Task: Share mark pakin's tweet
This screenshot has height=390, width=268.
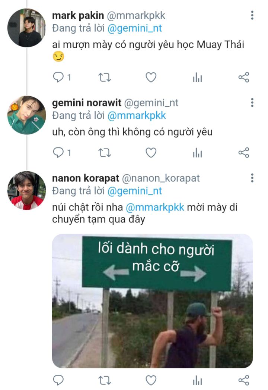Action: click(x=243, y=77)
